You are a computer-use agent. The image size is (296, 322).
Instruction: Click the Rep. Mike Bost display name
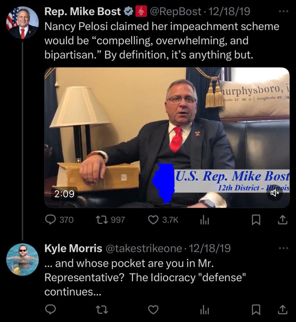83,12
